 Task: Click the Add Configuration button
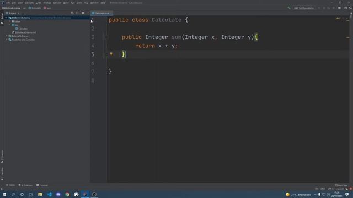(x=304, y=8)
